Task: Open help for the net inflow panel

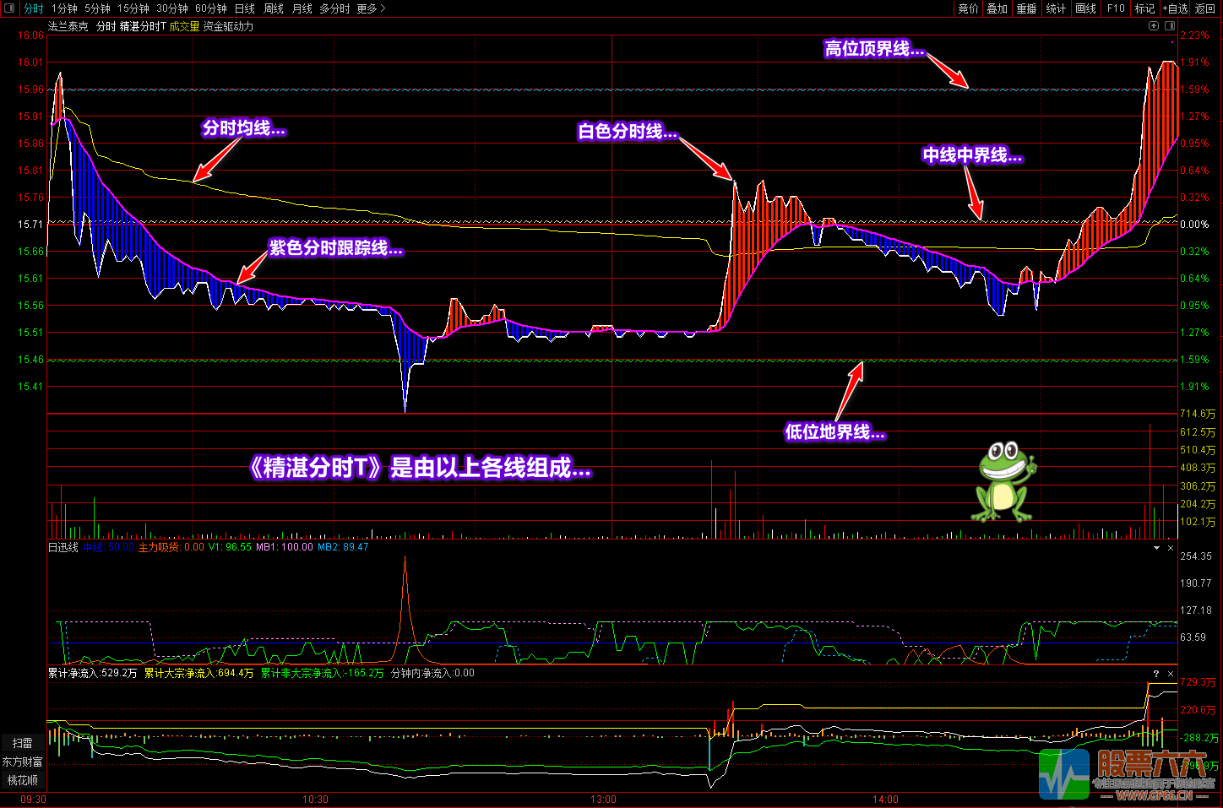Action: [x=1156, y=674]
